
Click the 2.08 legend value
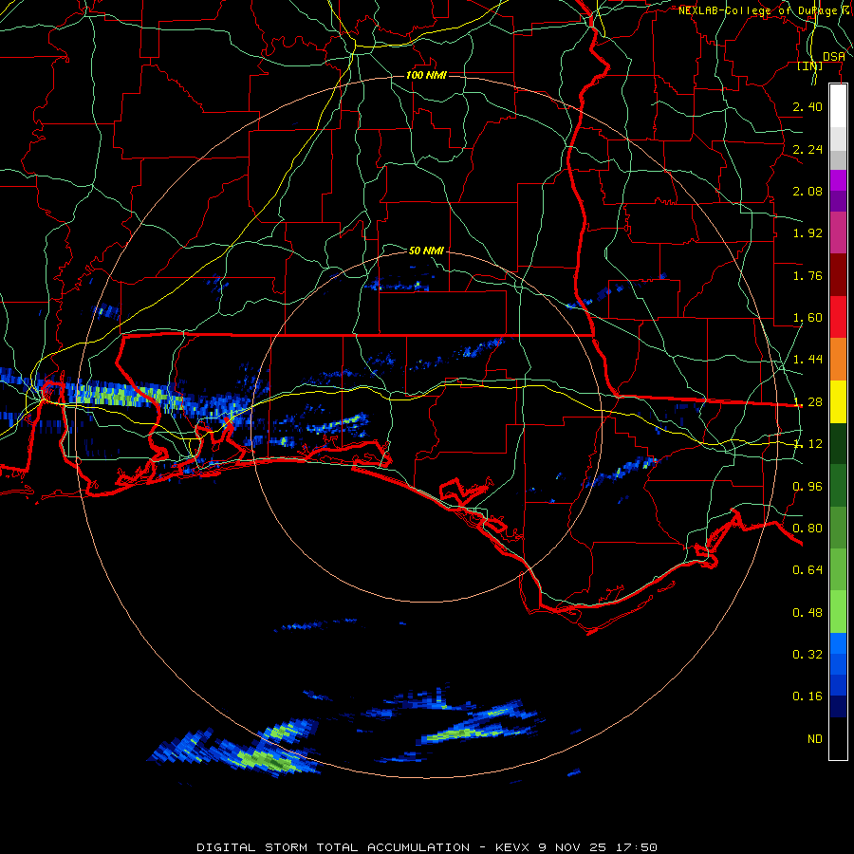pos(808,191)
